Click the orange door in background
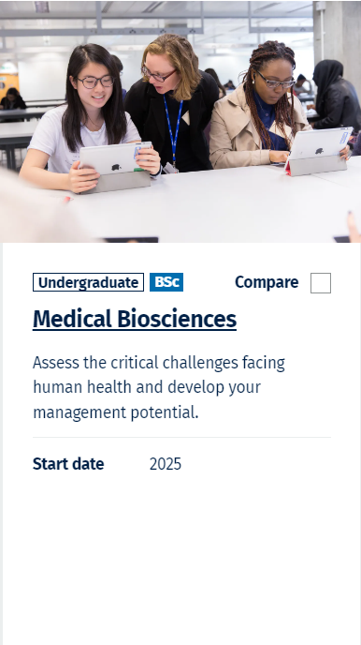Image resolution: width=361 pixels, height=645 pixels. click(x=9, y=85)
